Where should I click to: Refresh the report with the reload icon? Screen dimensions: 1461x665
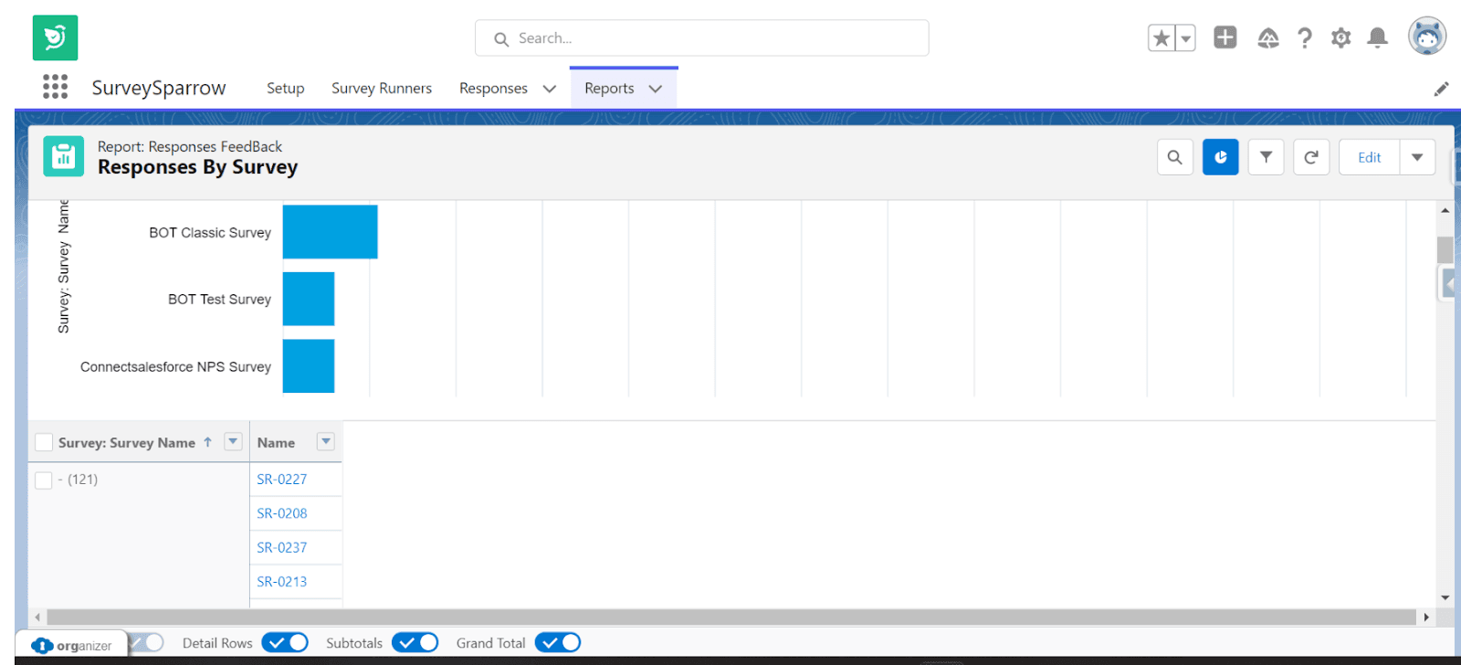click(x=1310, y=157)
